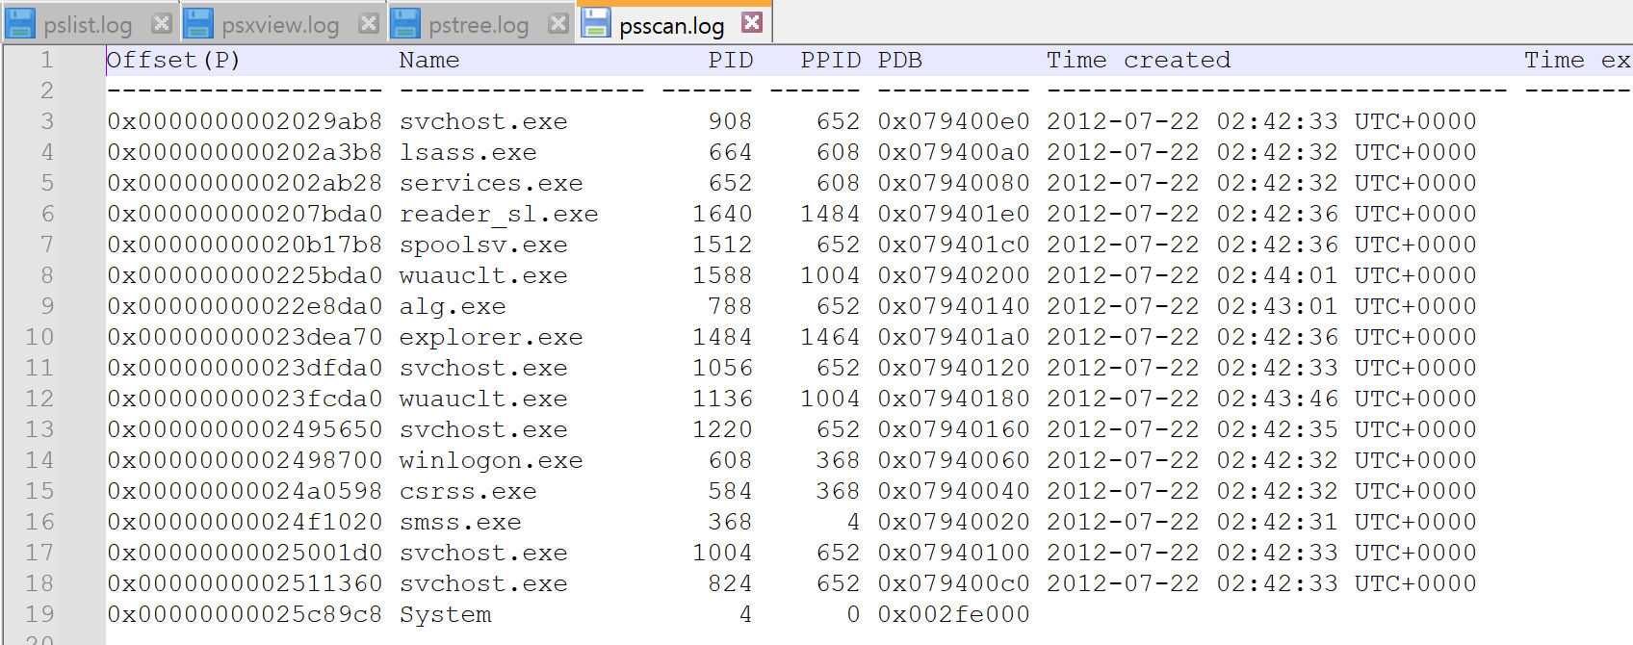Select the psscan.log tab
1633x645 pixels.
672,25
